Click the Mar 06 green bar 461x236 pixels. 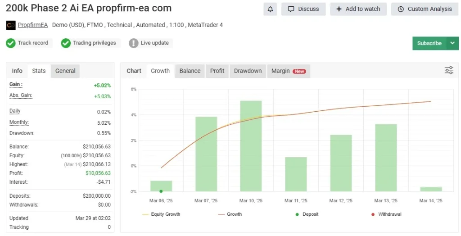[161, 186]
